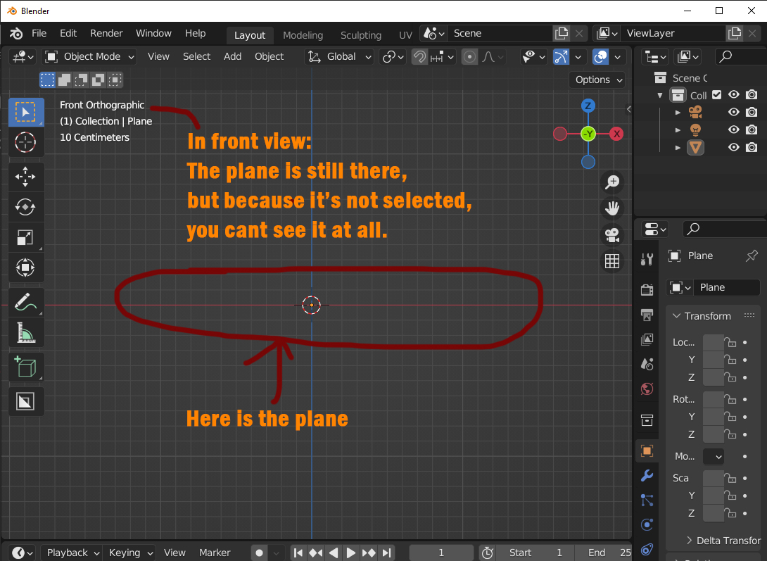The height and width of the screenshot is (561, 767).
Task: Click the red X axis gizmo circle
Action: click(616, 134)
